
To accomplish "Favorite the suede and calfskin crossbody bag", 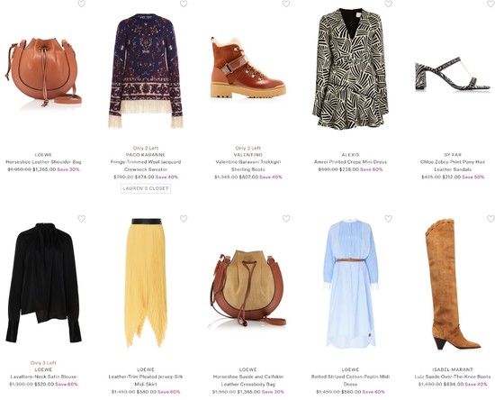I will tap(286, 219).
